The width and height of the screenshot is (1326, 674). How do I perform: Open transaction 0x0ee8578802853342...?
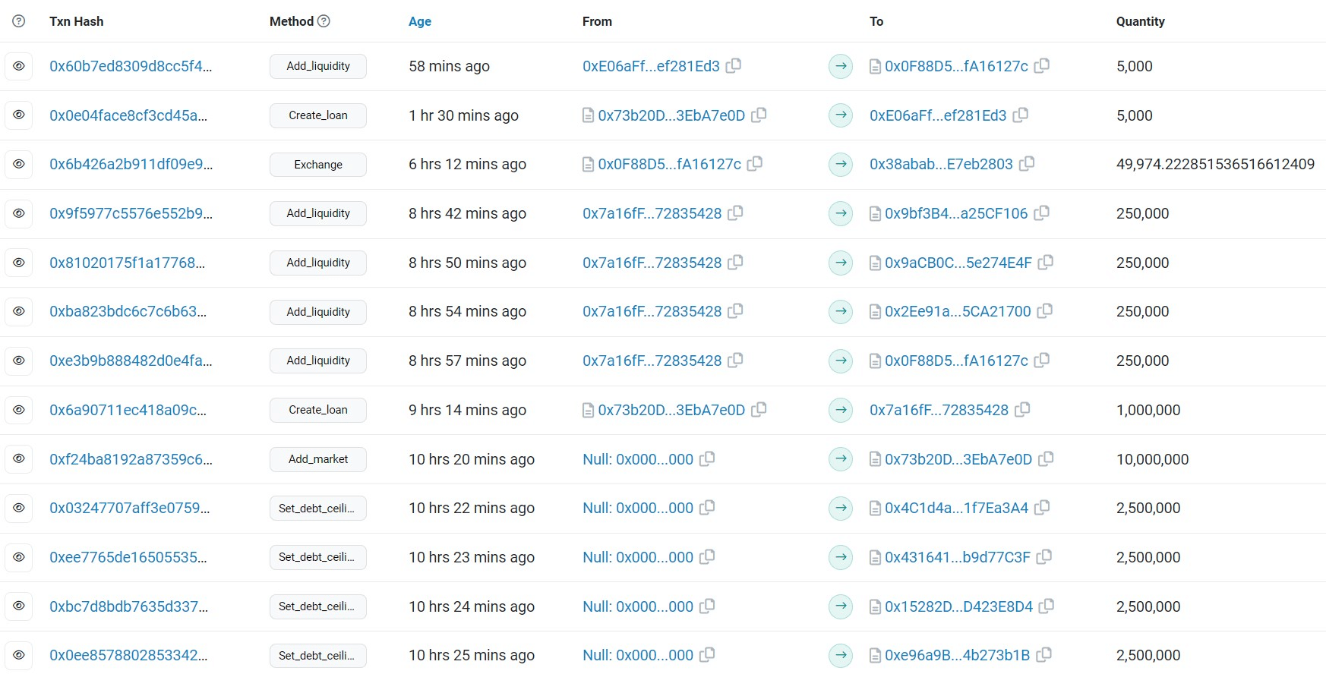[128, 655]
